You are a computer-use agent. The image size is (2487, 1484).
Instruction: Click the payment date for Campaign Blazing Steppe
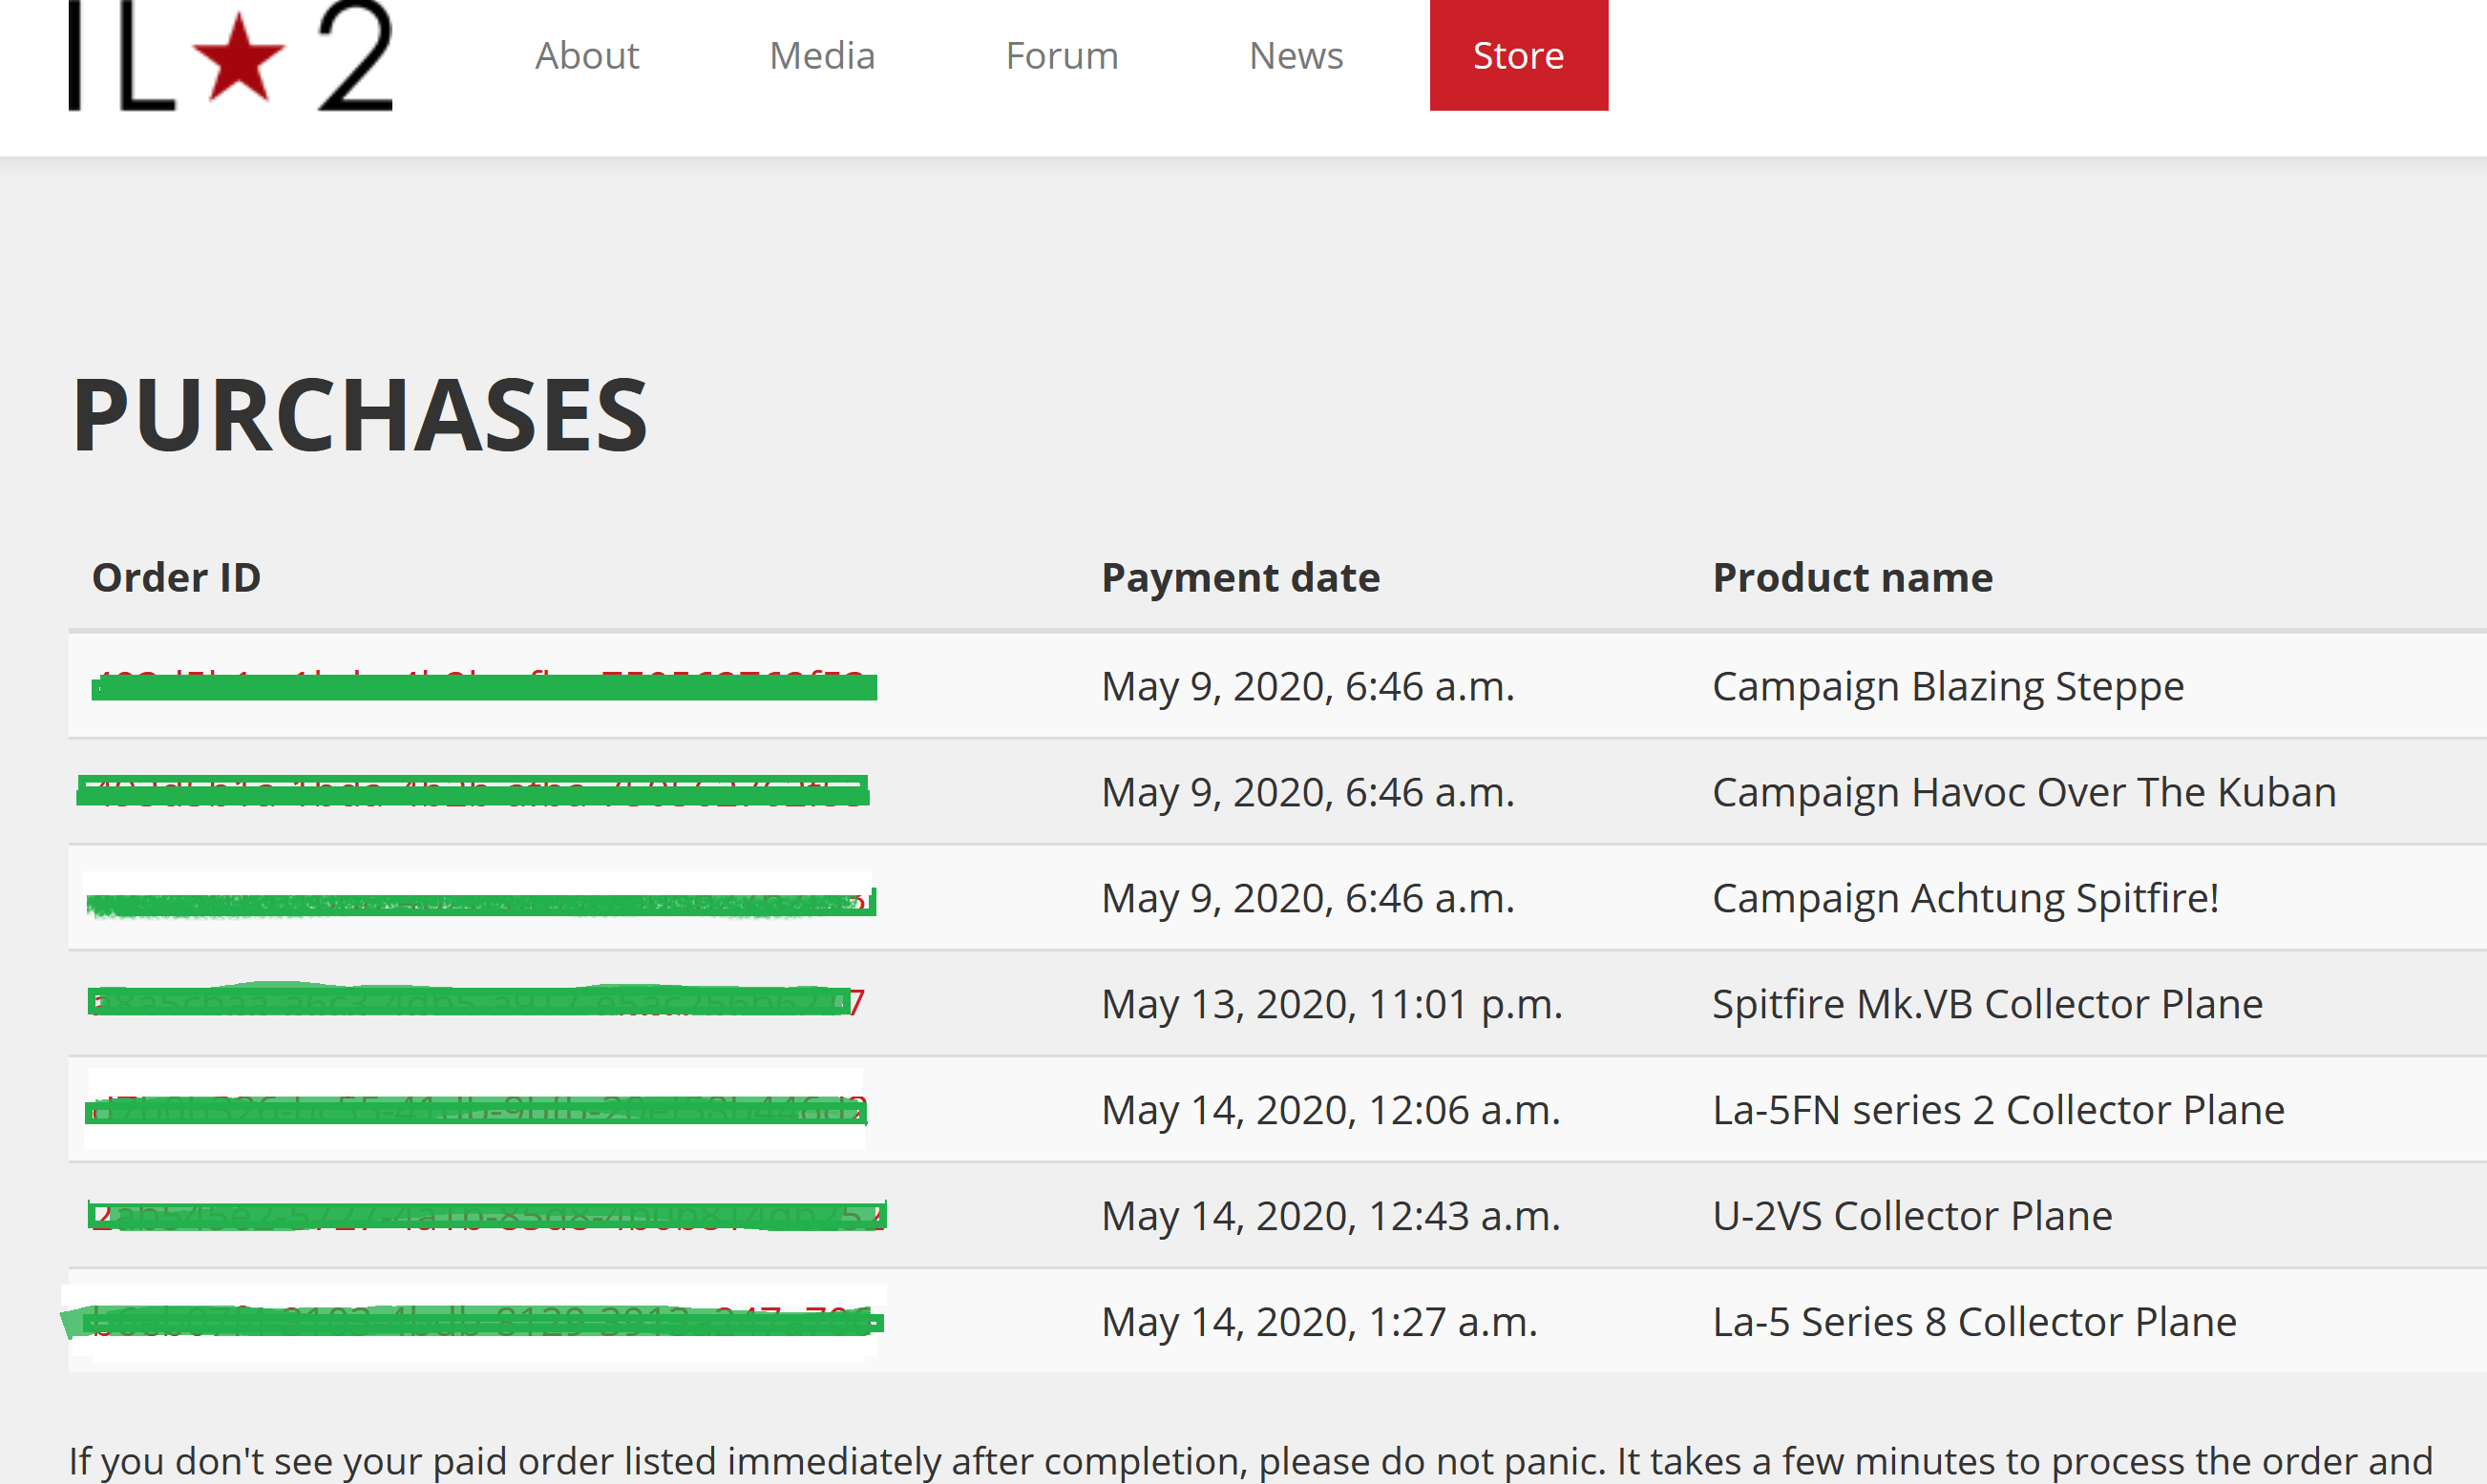(1308, 686)
